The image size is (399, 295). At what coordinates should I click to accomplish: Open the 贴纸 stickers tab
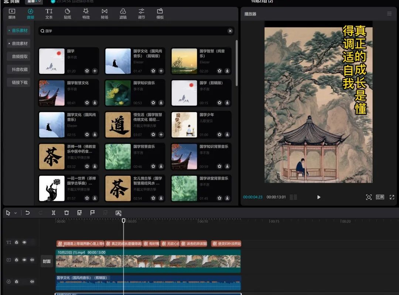(68, 14)
